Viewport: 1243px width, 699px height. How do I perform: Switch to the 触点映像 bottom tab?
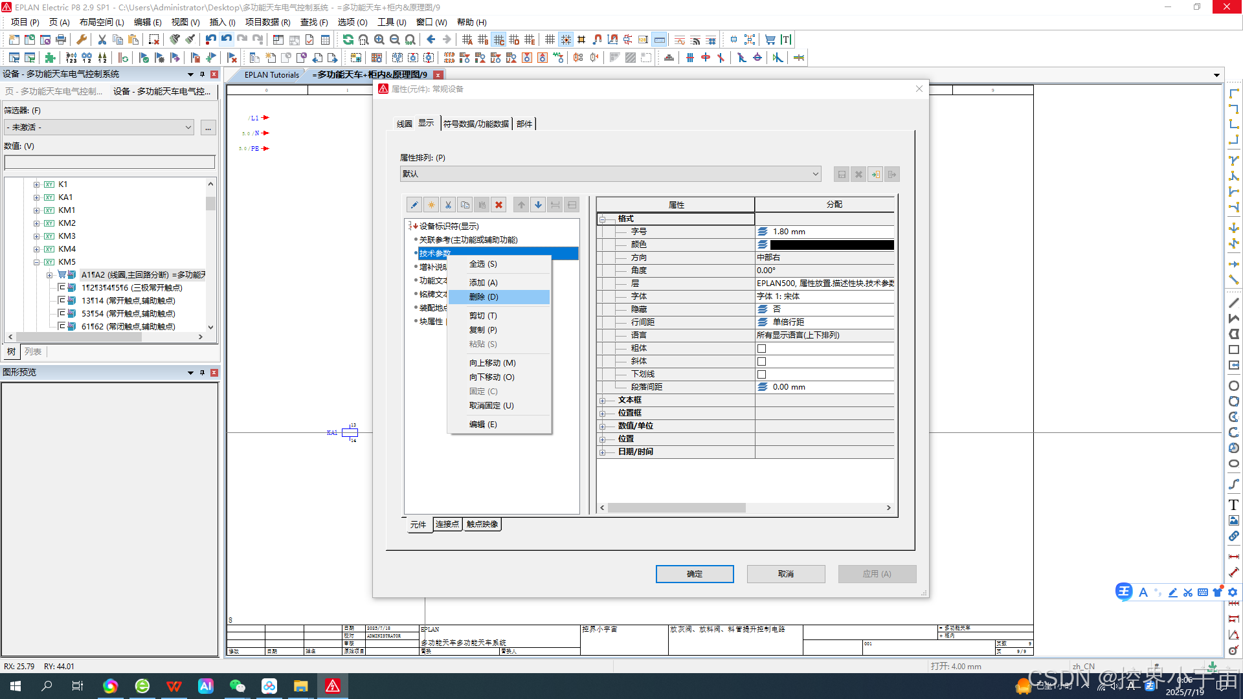482,524
